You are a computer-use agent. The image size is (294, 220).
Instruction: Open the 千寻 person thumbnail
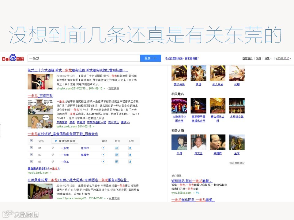[x=179, y=142]
